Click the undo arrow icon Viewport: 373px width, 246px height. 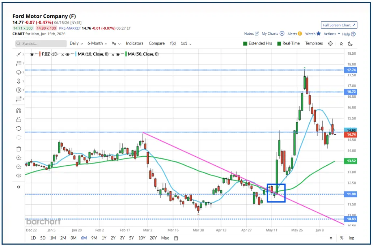pos(18,128)
